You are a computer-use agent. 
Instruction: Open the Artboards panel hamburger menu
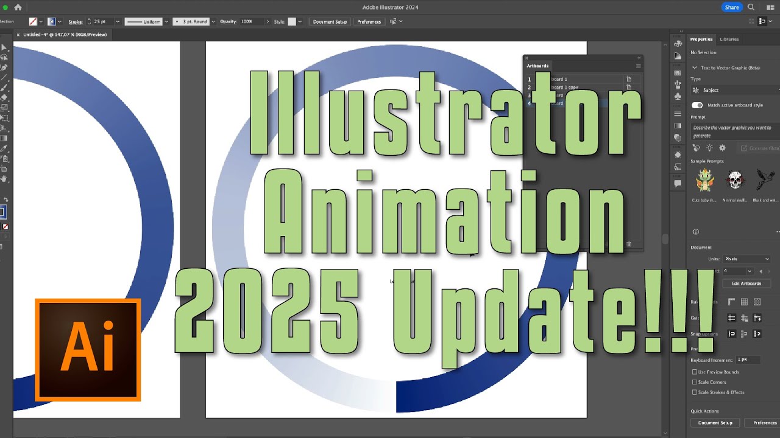click(x=638, y=66)
